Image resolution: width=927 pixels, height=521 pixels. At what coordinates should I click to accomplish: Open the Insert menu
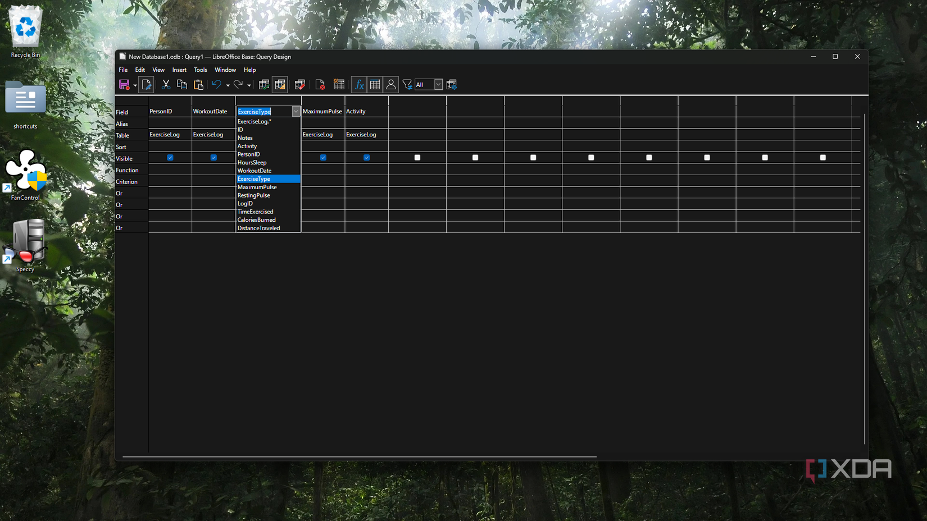179,70
